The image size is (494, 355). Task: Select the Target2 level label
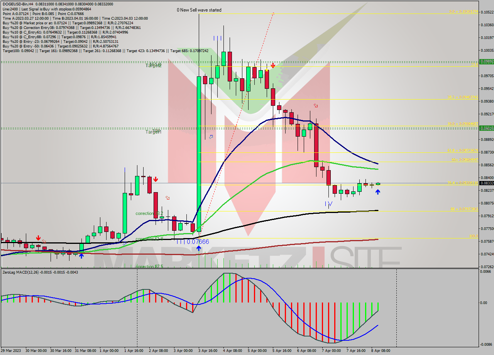point(153,66)
